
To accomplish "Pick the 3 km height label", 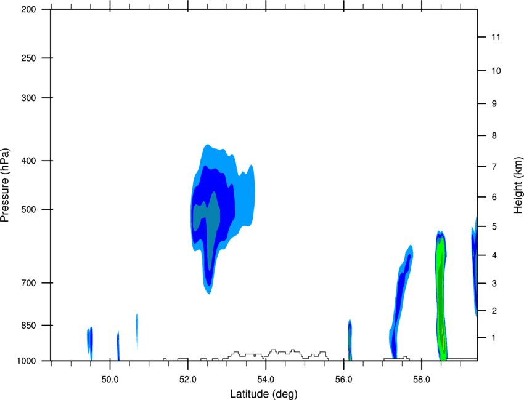I will [x=494, y=284].
